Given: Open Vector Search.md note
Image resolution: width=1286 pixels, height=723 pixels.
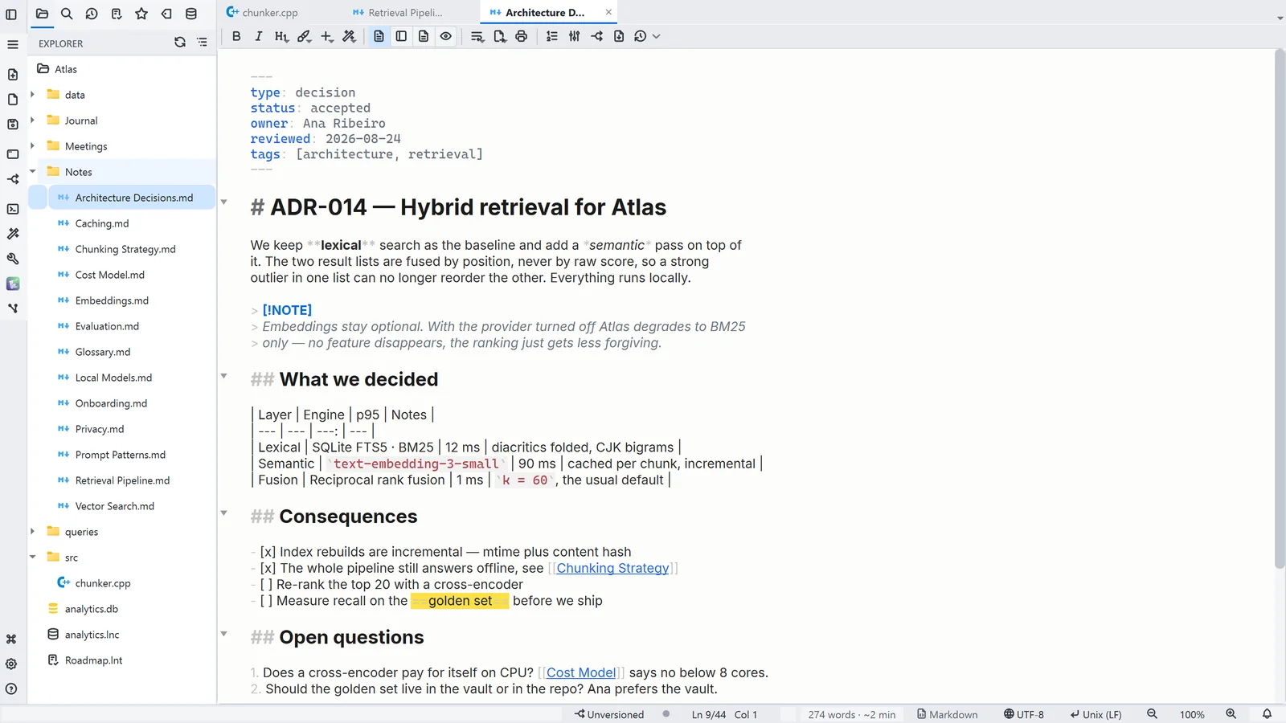Looking at the screenshot, I should 115,506.
